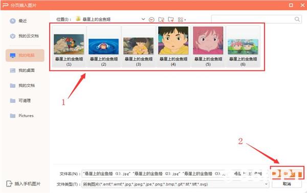Select image 悬崖上的金鱼姬 (4)

173,46
